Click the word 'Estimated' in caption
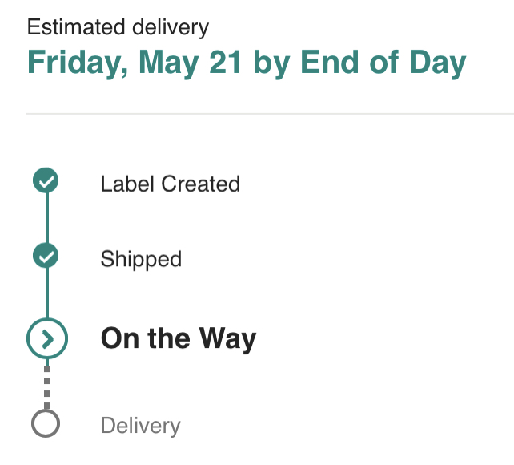 (x=71, y=27)
